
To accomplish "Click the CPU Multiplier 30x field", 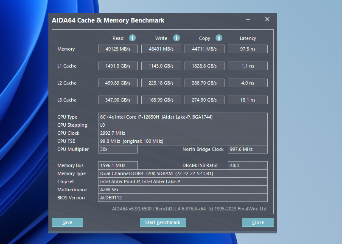I will pyautogui.click(x=118, y=149).
